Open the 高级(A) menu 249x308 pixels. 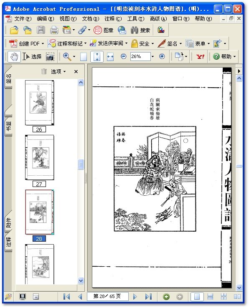[158, 19]
